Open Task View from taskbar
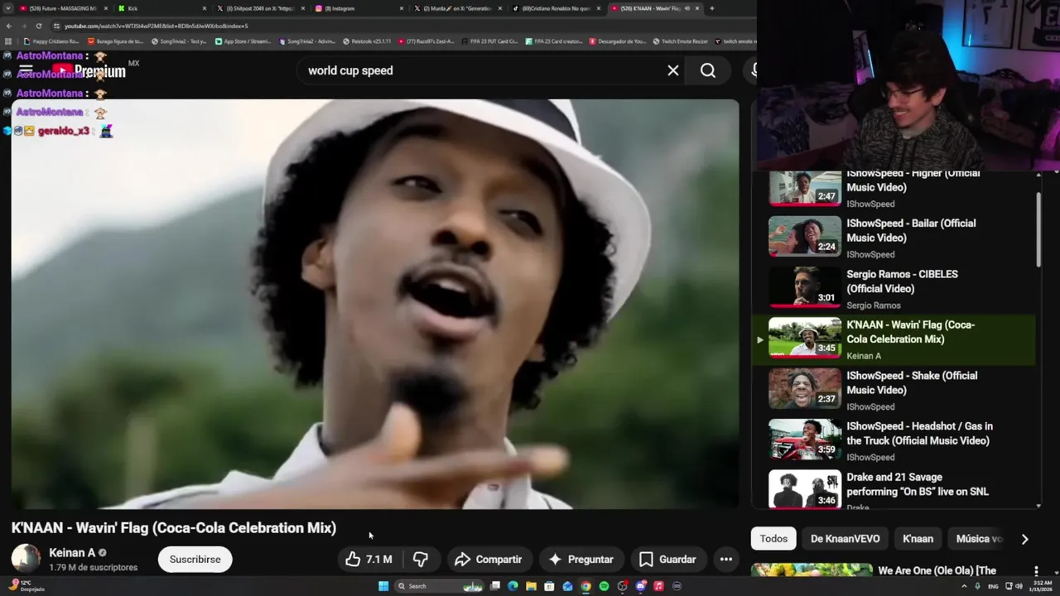This screenshot has width=1060, height=596. pos(494,586)
